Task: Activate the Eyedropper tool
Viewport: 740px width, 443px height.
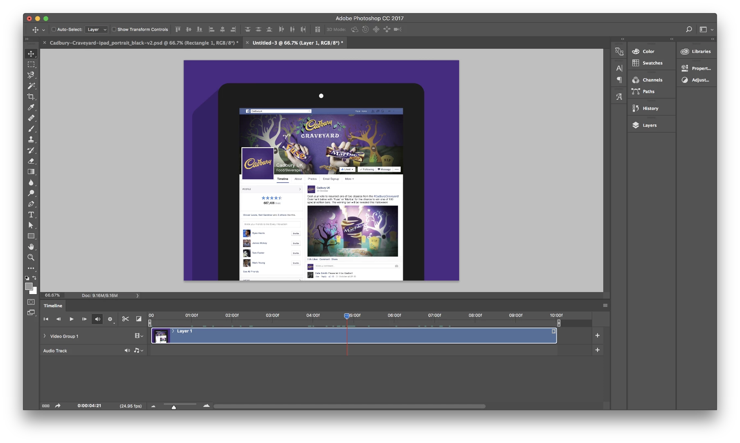Action: [31, 107]
